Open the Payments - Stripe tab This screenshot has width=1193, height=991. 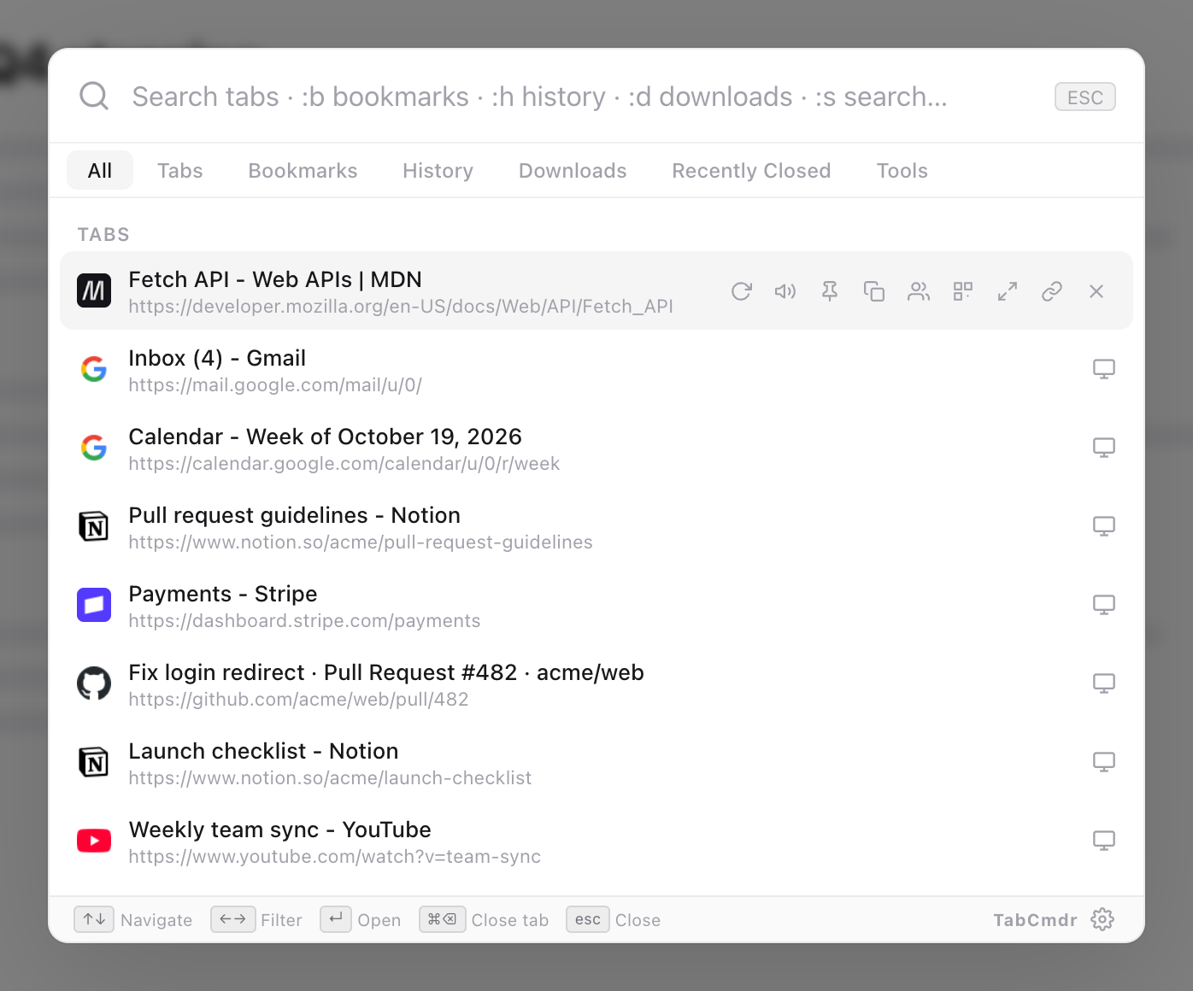[x=596, y=605]
